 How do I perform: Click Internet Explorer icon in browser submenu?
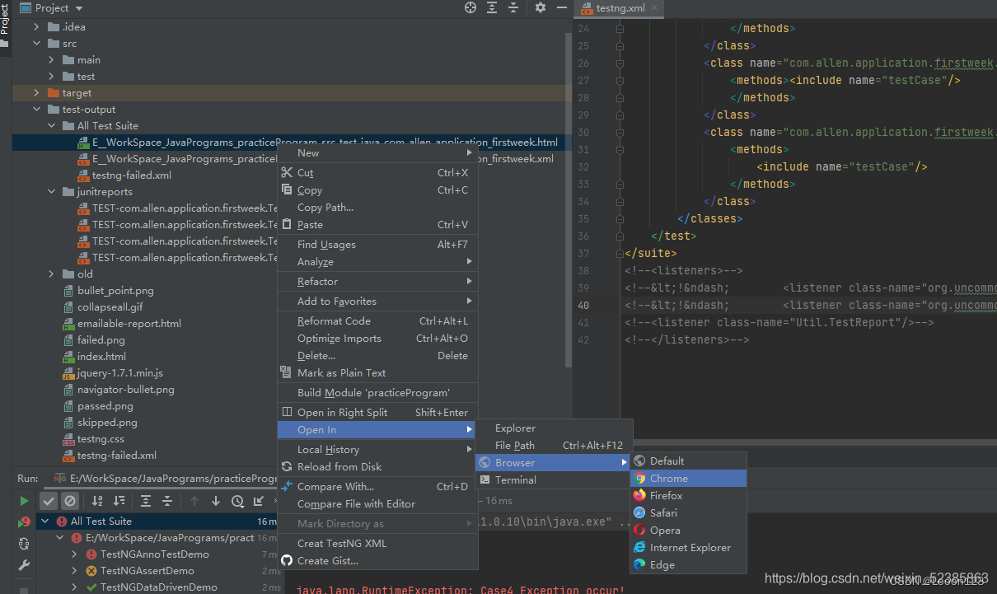pyautogui.click(x=640, y=548)
